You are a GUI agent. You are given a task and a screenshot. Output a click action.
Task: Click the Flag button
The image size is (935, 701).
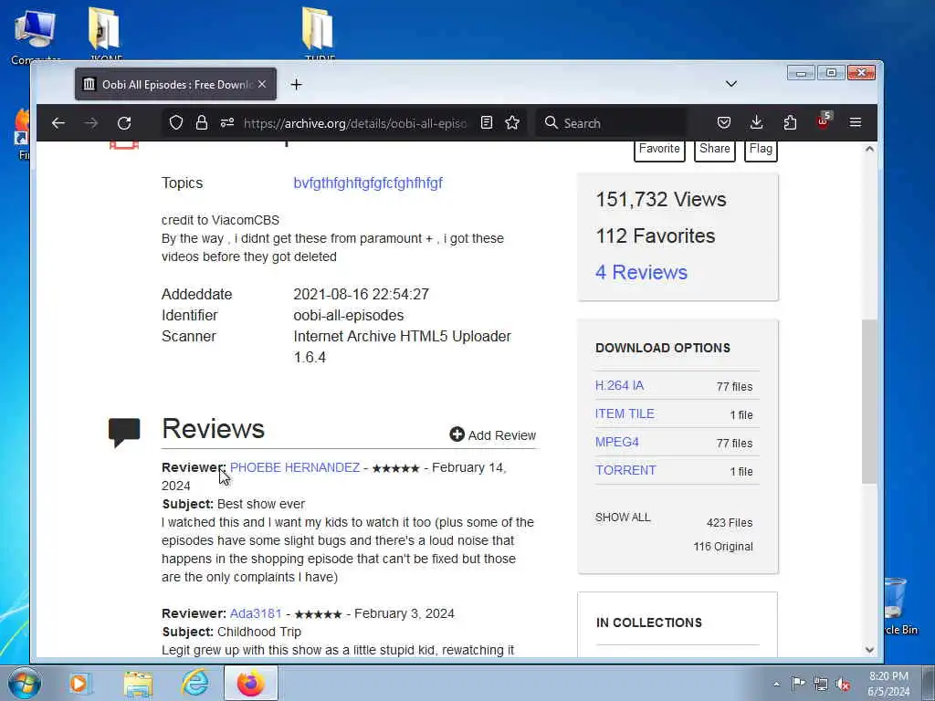coord(761,149)
